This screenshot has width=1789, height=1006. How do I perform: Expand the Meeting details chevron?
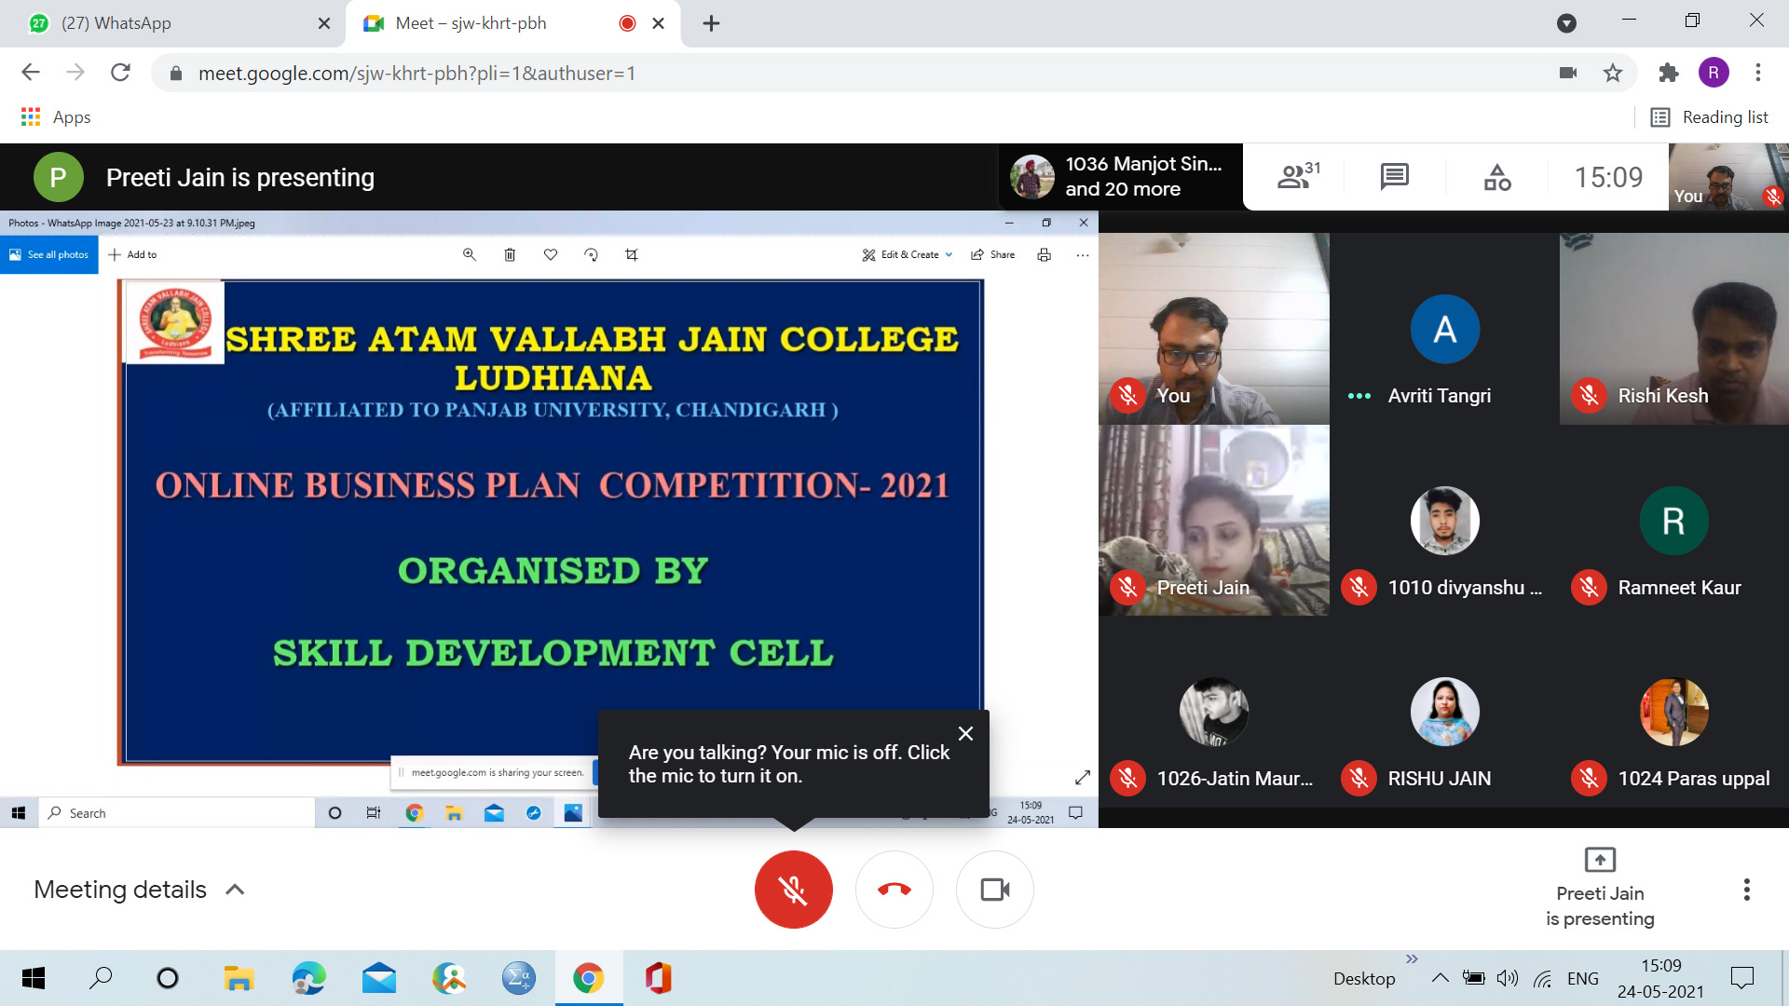[236, 890]
